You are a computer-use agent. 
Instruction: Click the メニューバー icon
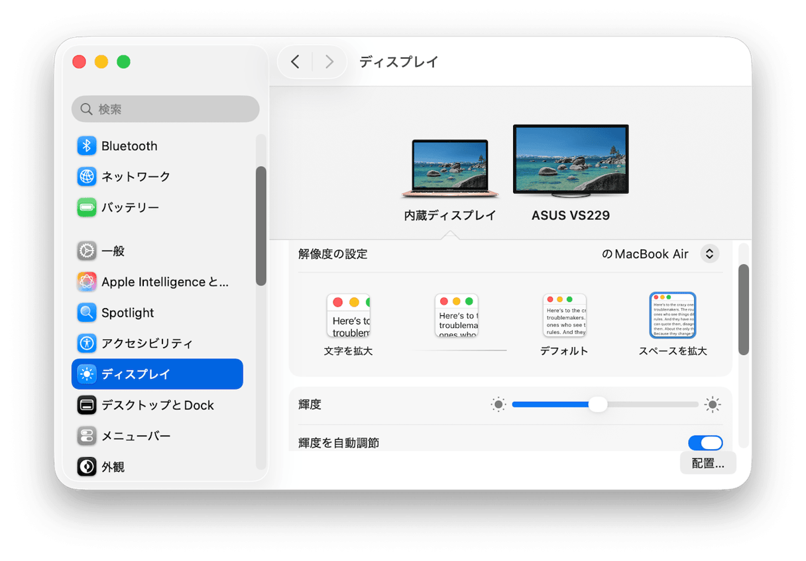click(87, 436)
